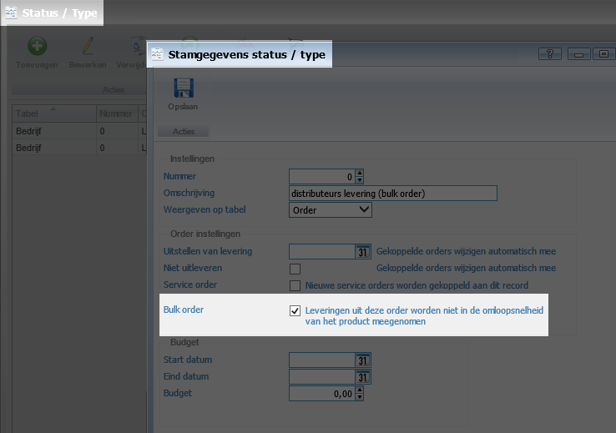Tick the Service order checkbox

(295, 285)
